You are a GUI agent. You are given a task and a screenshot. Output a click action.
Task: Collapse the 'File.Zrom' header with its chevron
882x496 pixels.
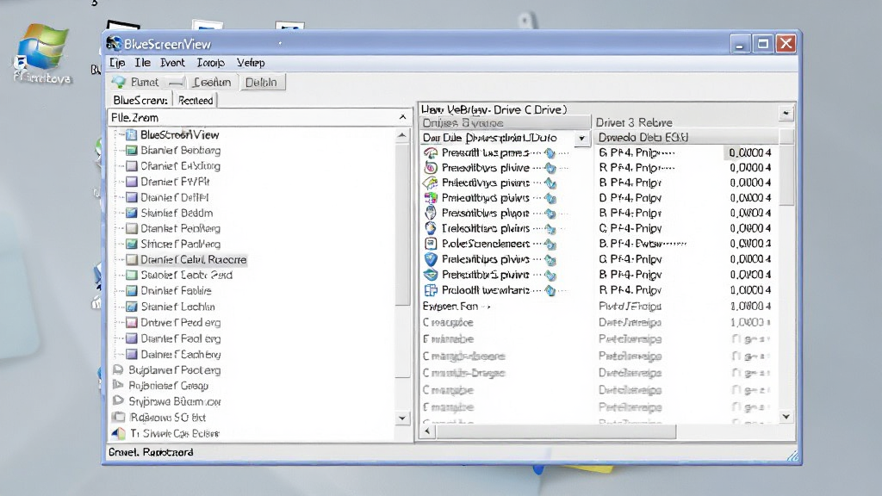(403, 117)
